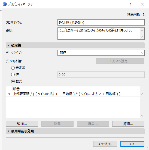149x150 pixels.
Task: Expand the 使用可能な分類 section
Action: click(75, 131)
